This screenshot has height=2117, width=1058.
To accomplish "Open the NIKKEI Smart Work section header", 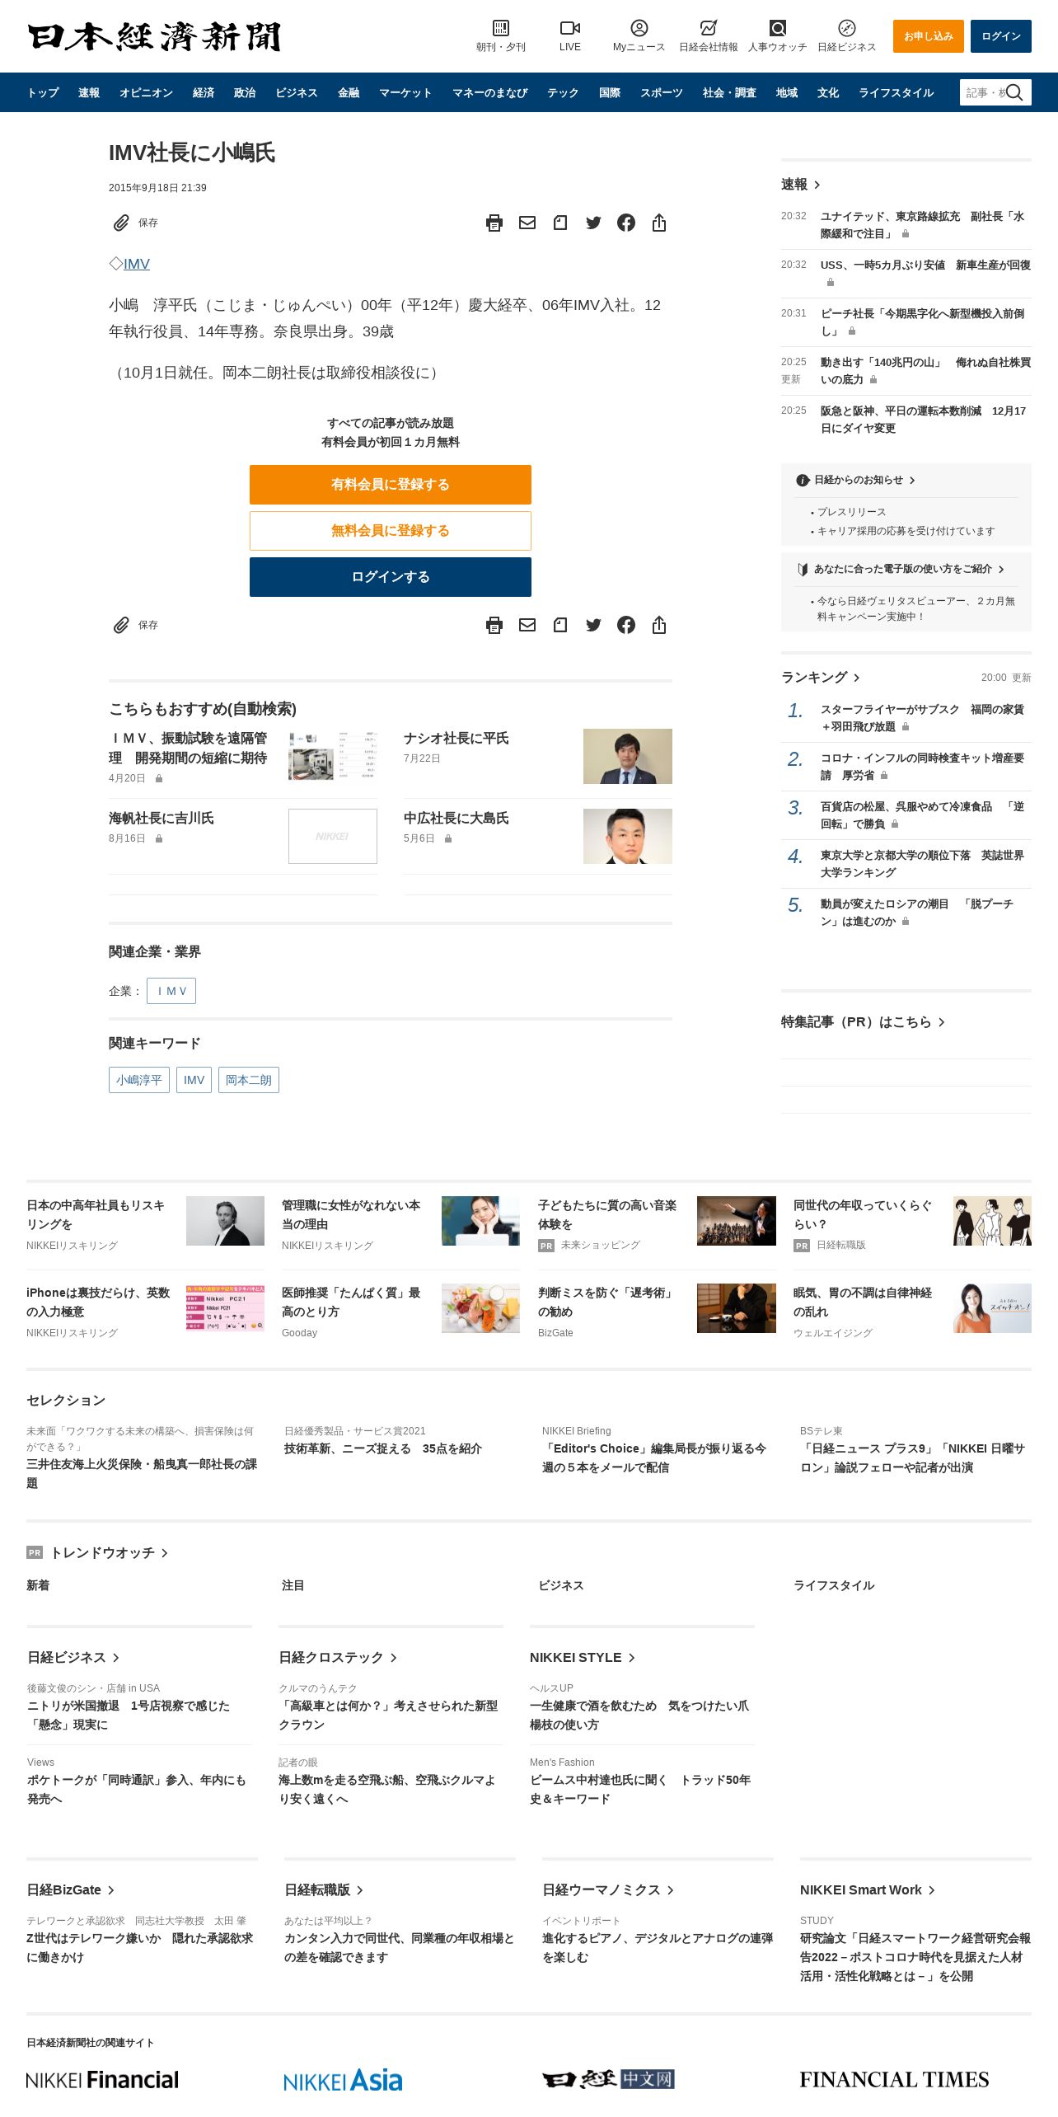I will coord(868,1890).
